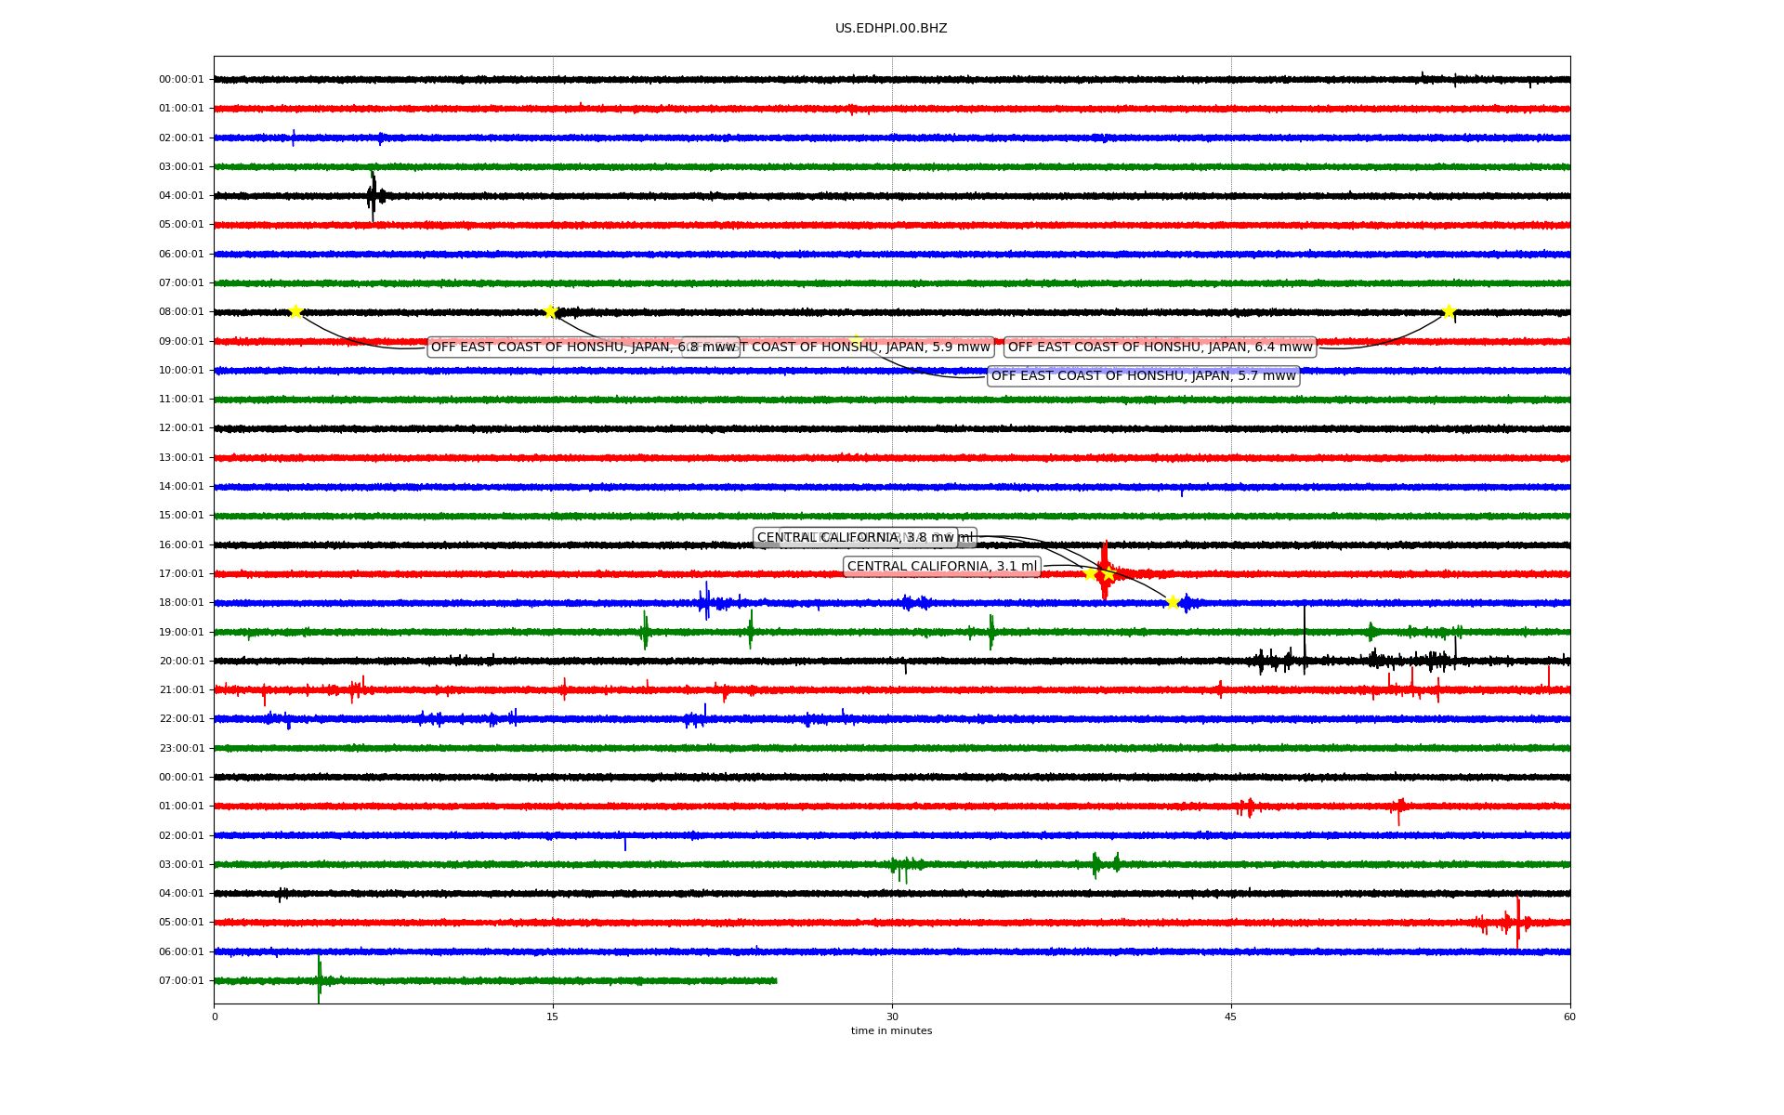Click the 'time in minutes' axis label
Image resolution: width=1784 pixels, height=1115 pixels.
tap(891, 1031)
